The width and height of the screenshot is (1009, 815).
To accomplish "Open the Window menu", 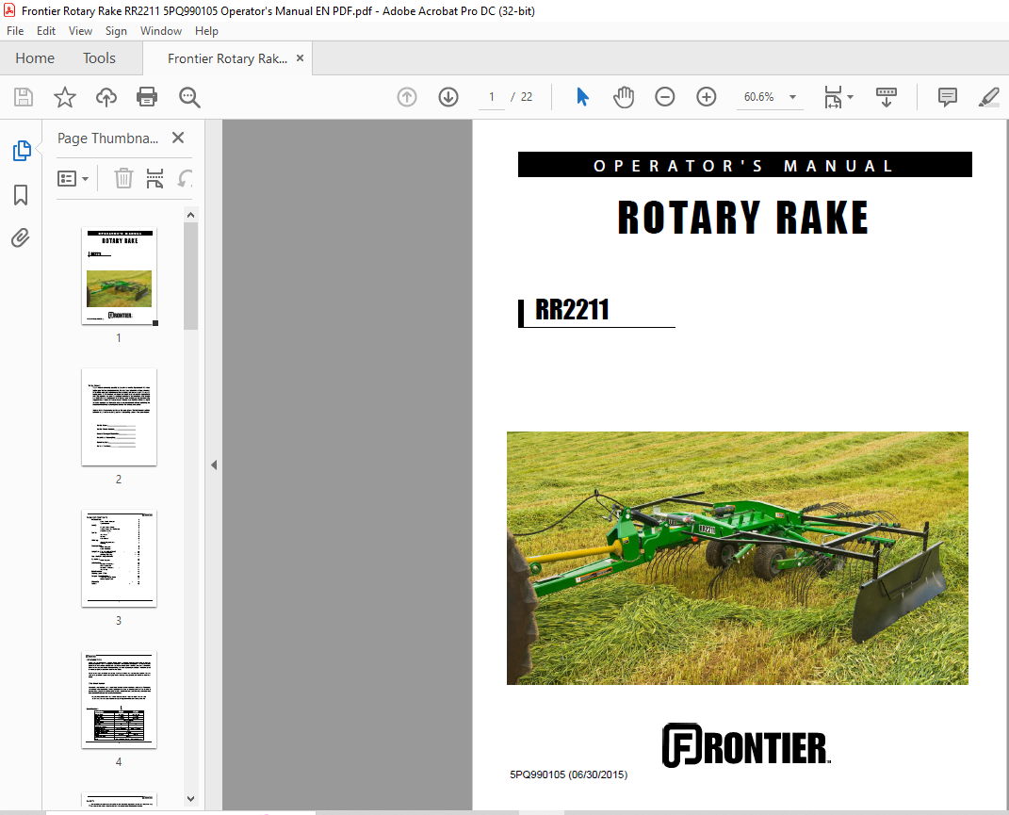I will pos(161,31).
